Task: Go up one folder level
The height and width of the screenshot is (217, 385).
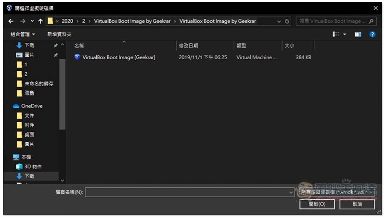Action: click(x=40, y=21)
